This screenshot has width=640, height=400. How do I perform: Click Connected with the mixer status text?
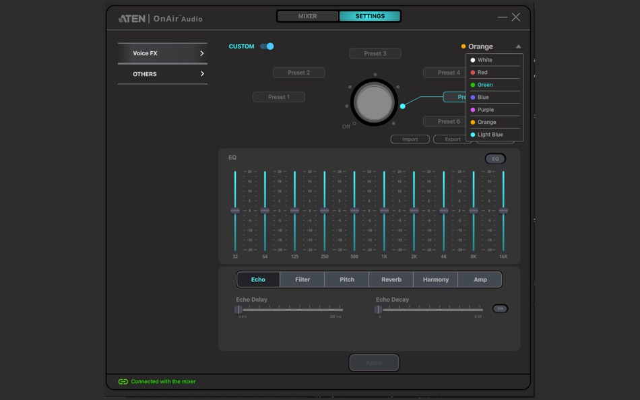tap(163, 382)
